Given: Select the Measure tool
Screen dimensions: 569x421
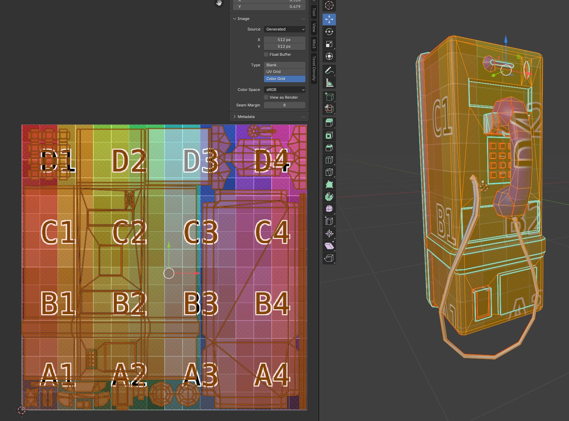Looking at the screenshot, I should (329, 83).
